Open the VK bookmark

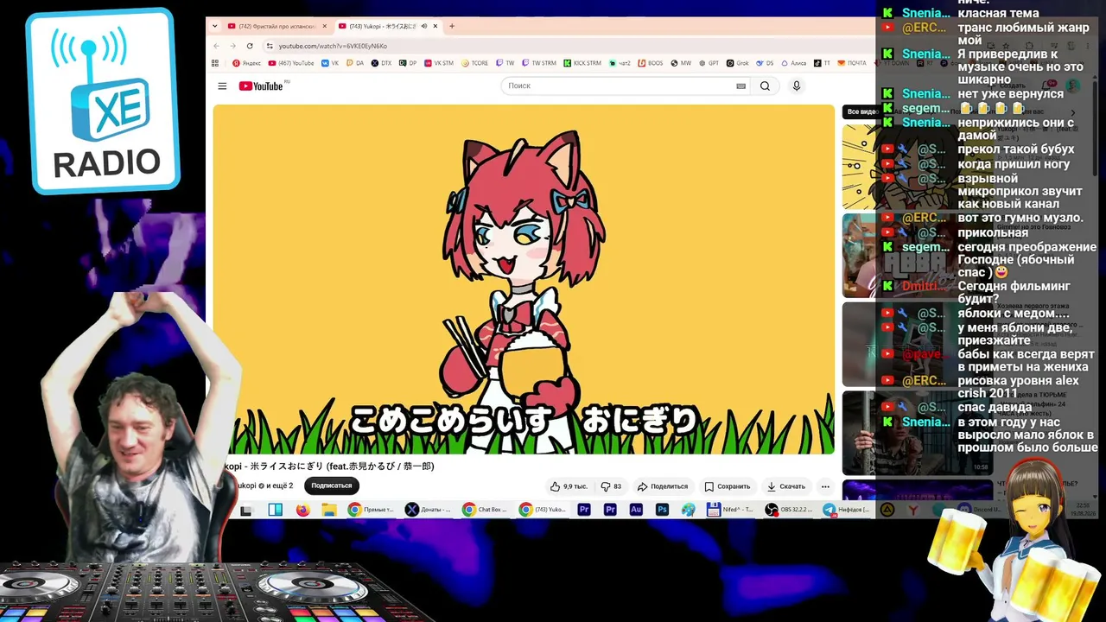[330, 63]
